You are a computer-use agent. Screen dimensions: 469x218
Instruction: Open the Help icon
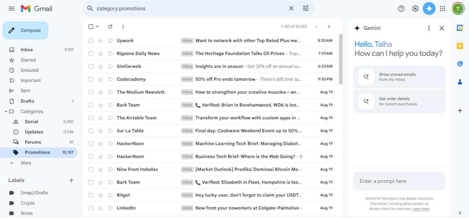coord(401,8)
